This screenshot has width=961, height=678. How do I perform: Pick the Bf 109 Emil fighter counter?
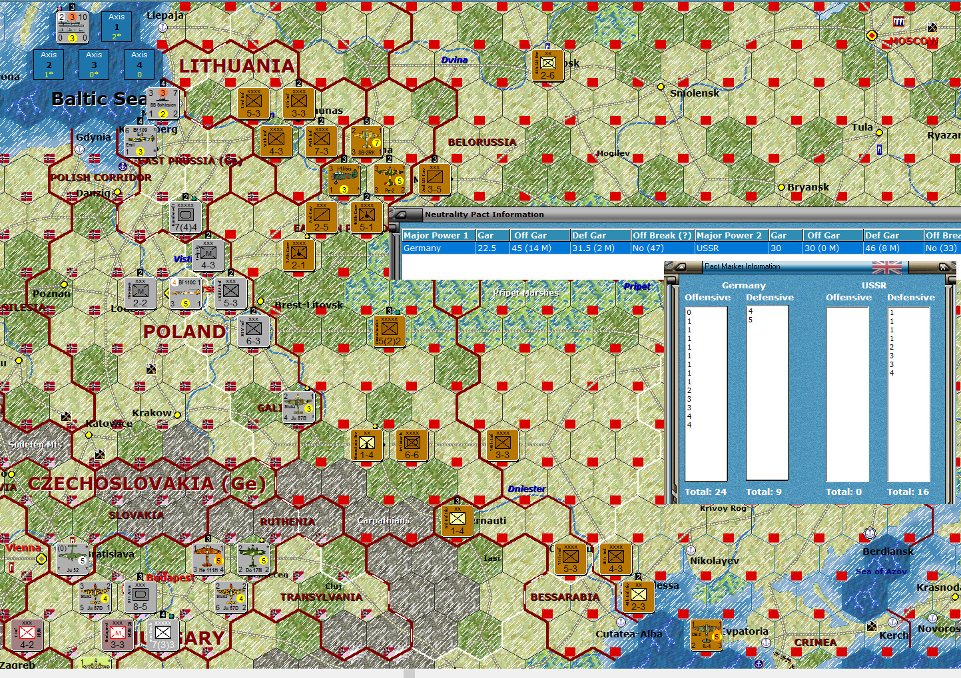coord(141,141)
